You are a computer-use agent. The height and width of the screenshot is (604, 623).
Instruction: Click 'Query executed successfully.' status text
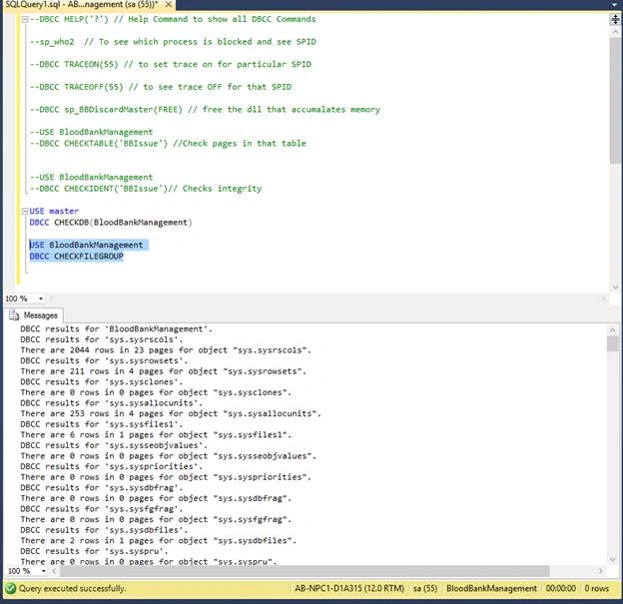click(x=72, y=588)
